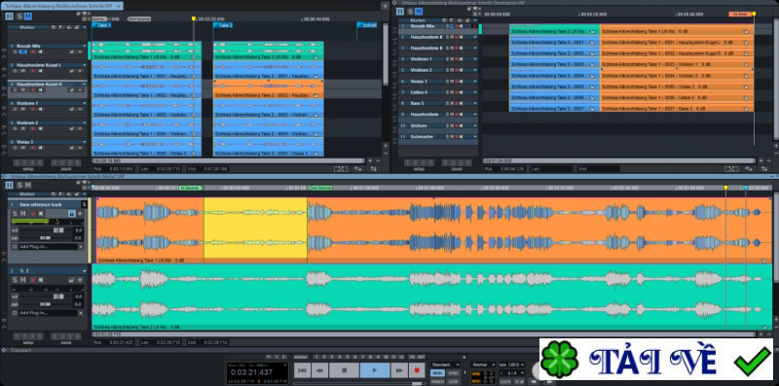
Task: Click the OUT marker button in transport
Action: (x=421, y=357)
